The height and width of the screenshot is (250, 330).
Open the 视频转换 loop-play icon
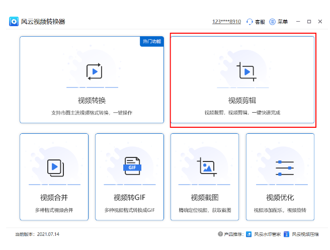[94, 71]
